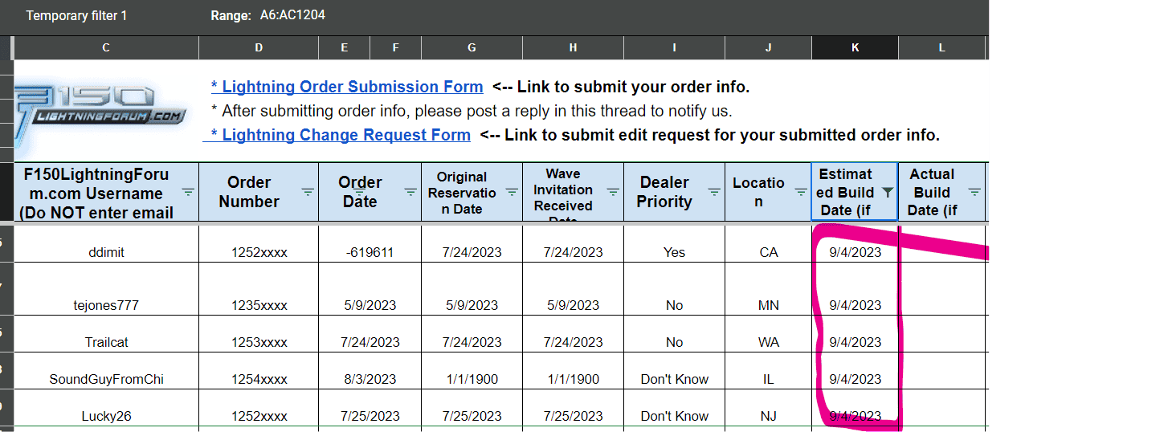1172x436 pixels.
Task: Select Lucky26's order number cell
Action: pos(259,416)
